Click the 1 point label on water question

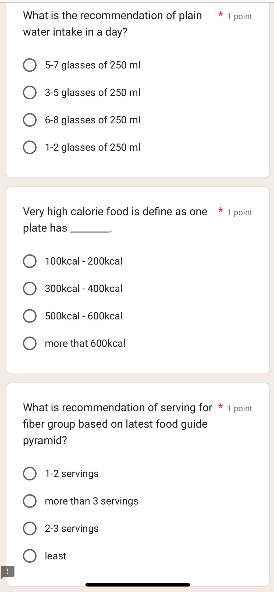click(240, 17)
